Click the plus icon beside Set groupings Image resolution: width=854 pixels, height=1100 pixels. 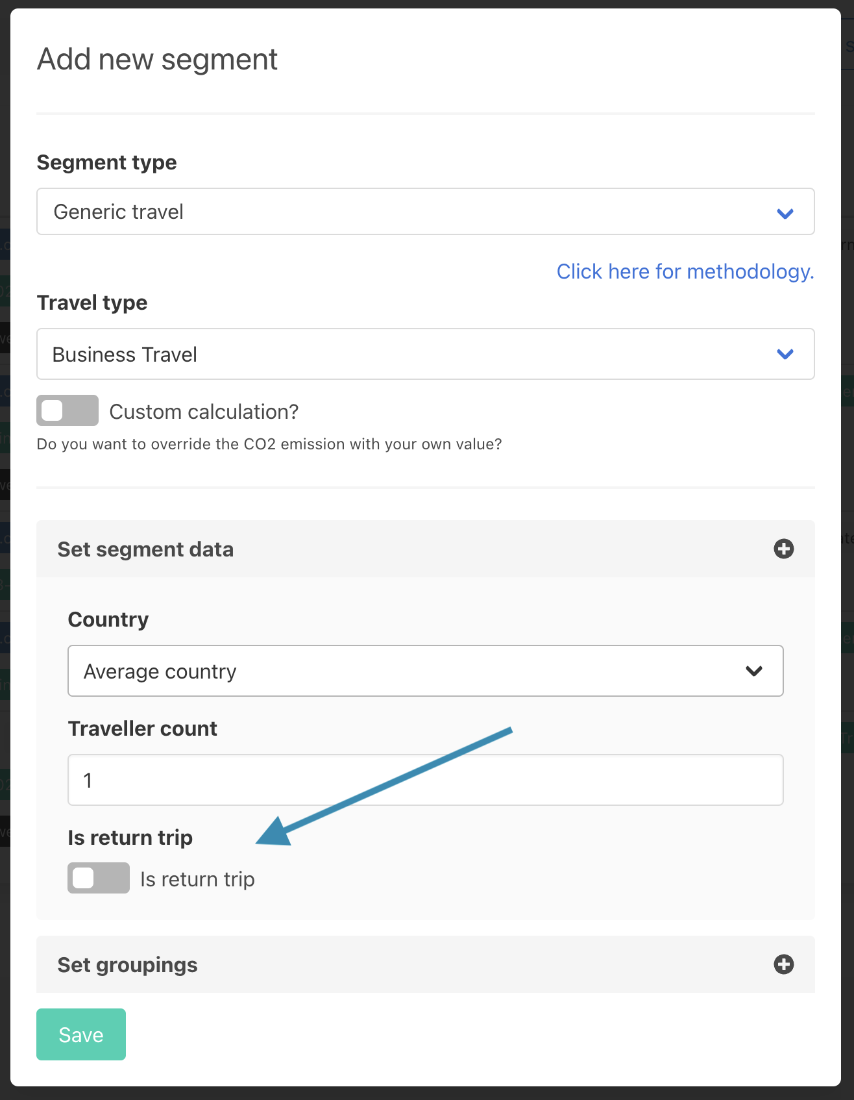(783, 964)
